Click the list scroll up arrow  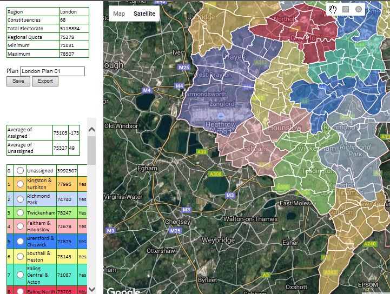point(92,130)
